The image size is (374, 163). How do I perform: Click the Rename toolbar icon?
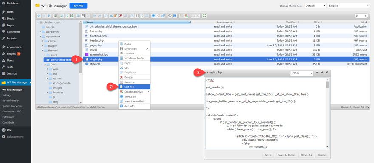pyautogui.click(x=137, y=15)
